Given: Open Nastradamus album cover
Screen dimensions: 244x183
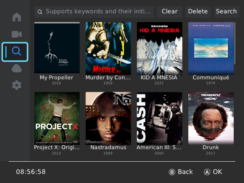Looking at the screenshot, I should pos(108,118).
